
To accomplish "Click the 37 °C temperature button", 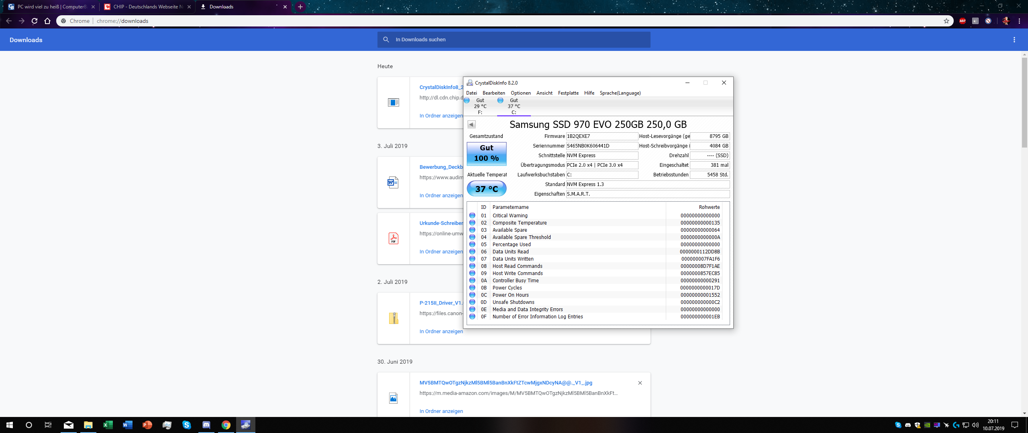I will [x=486, y=188].
